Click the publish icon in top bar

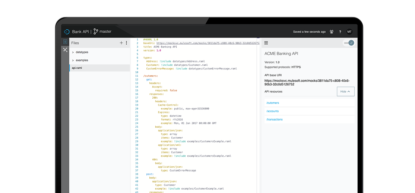331,32
